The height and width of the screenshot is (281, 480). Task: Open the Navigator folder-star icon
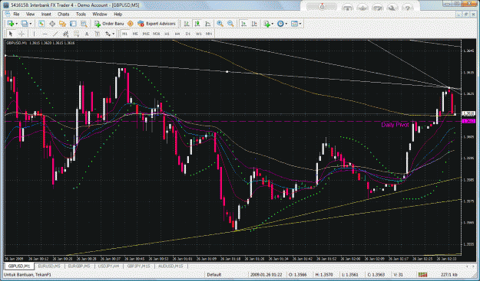coord(62,24)
